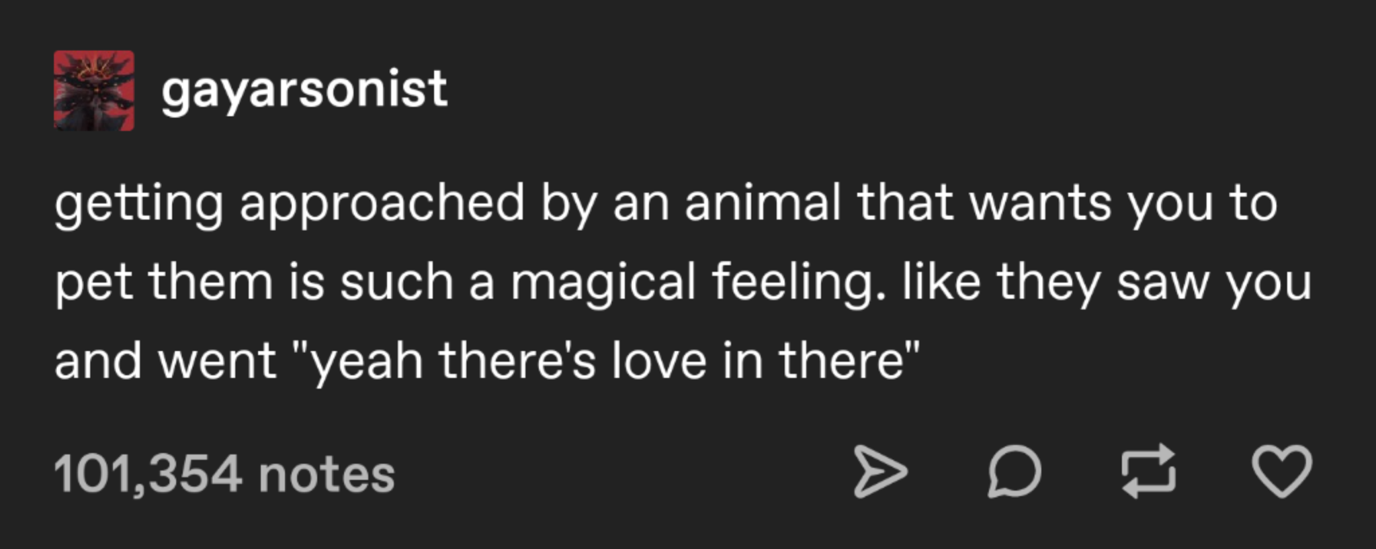View the 101,354 notes
This screenshot has width=1376, height=549.
[224, 475]
